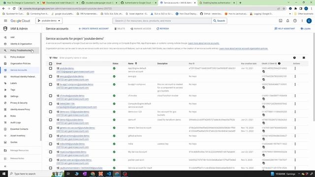The width and height of the screenshot is (315, 177).
Task: Click the page vertical scrollbar
Action: pyautogui.click(x=314, y=77)
